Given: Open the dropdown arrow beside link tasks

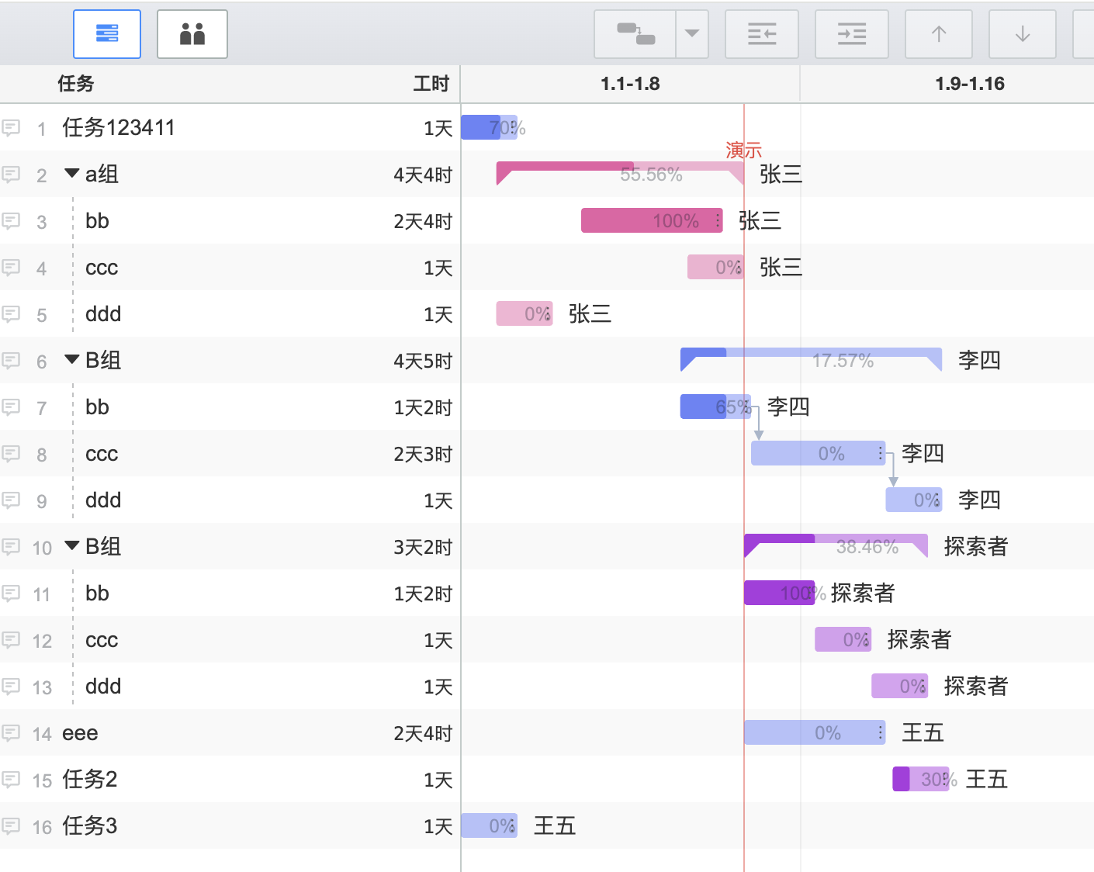Looking at the screenshot, I should [x=692, y=34].
